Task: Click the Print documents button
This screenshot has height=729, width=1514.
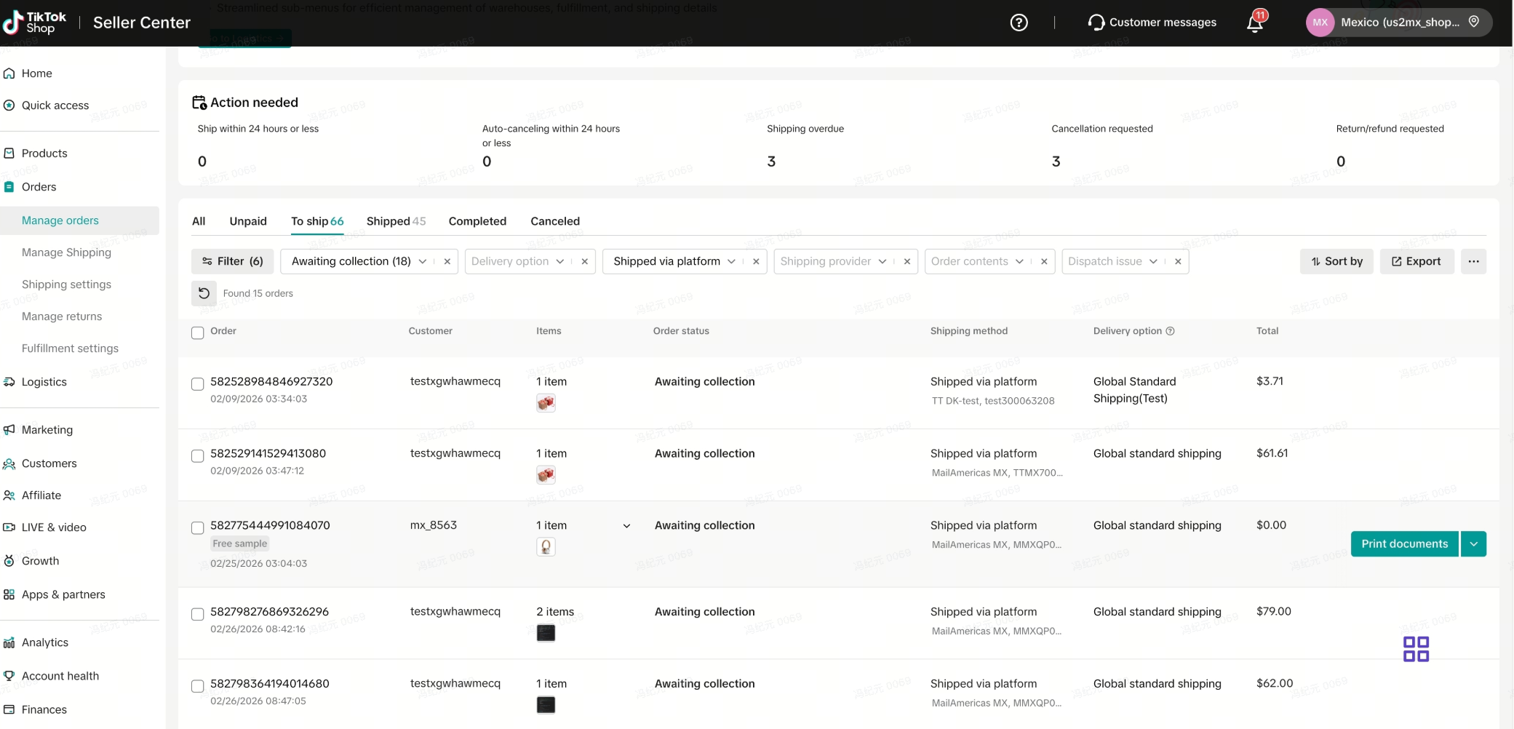Action: pos(1404,544)
